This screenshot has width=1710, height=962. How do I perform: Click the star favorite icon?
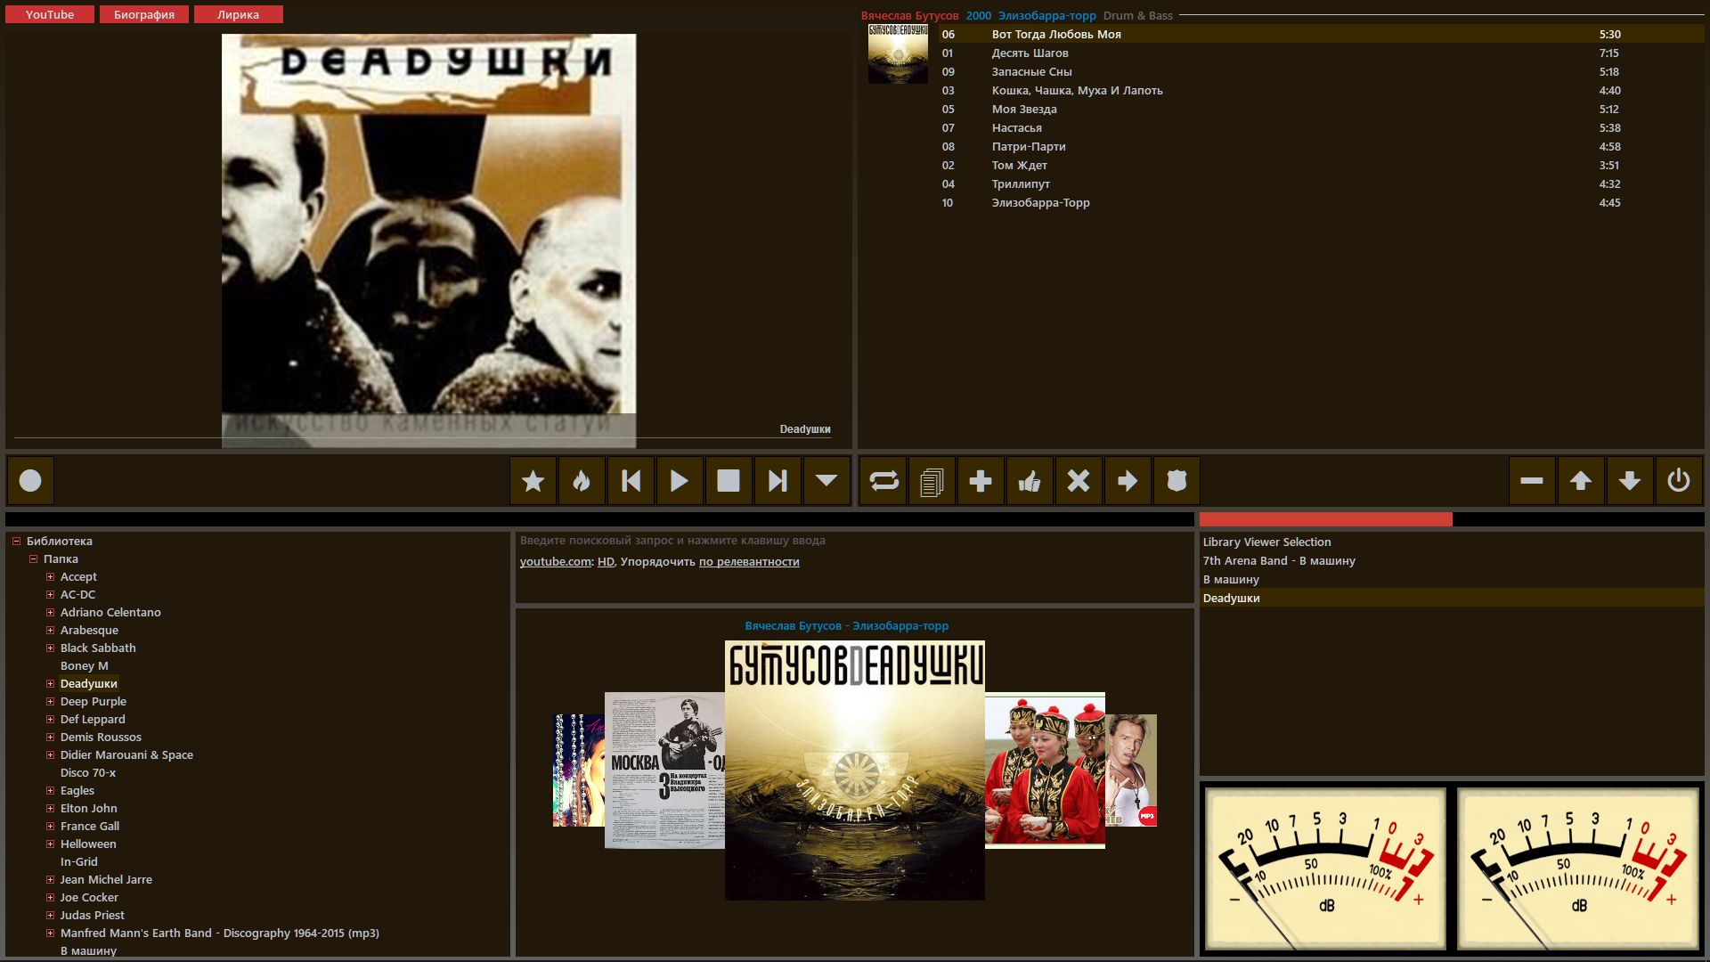(x=533, y=481)
